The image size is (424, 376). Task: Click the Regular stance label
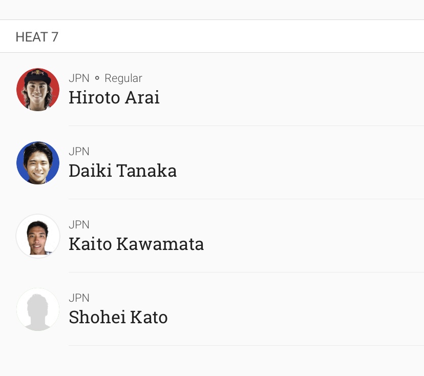point(123,78)
